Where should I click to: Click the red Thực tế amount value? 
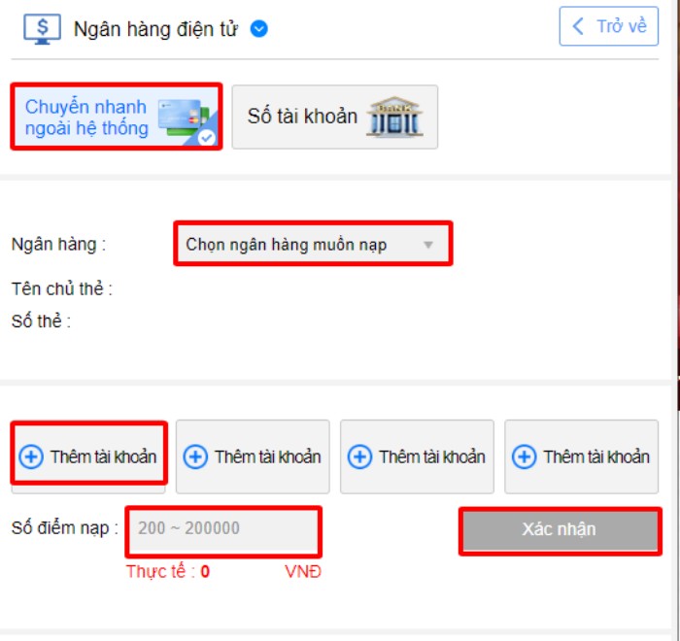[x=205, y=572]
